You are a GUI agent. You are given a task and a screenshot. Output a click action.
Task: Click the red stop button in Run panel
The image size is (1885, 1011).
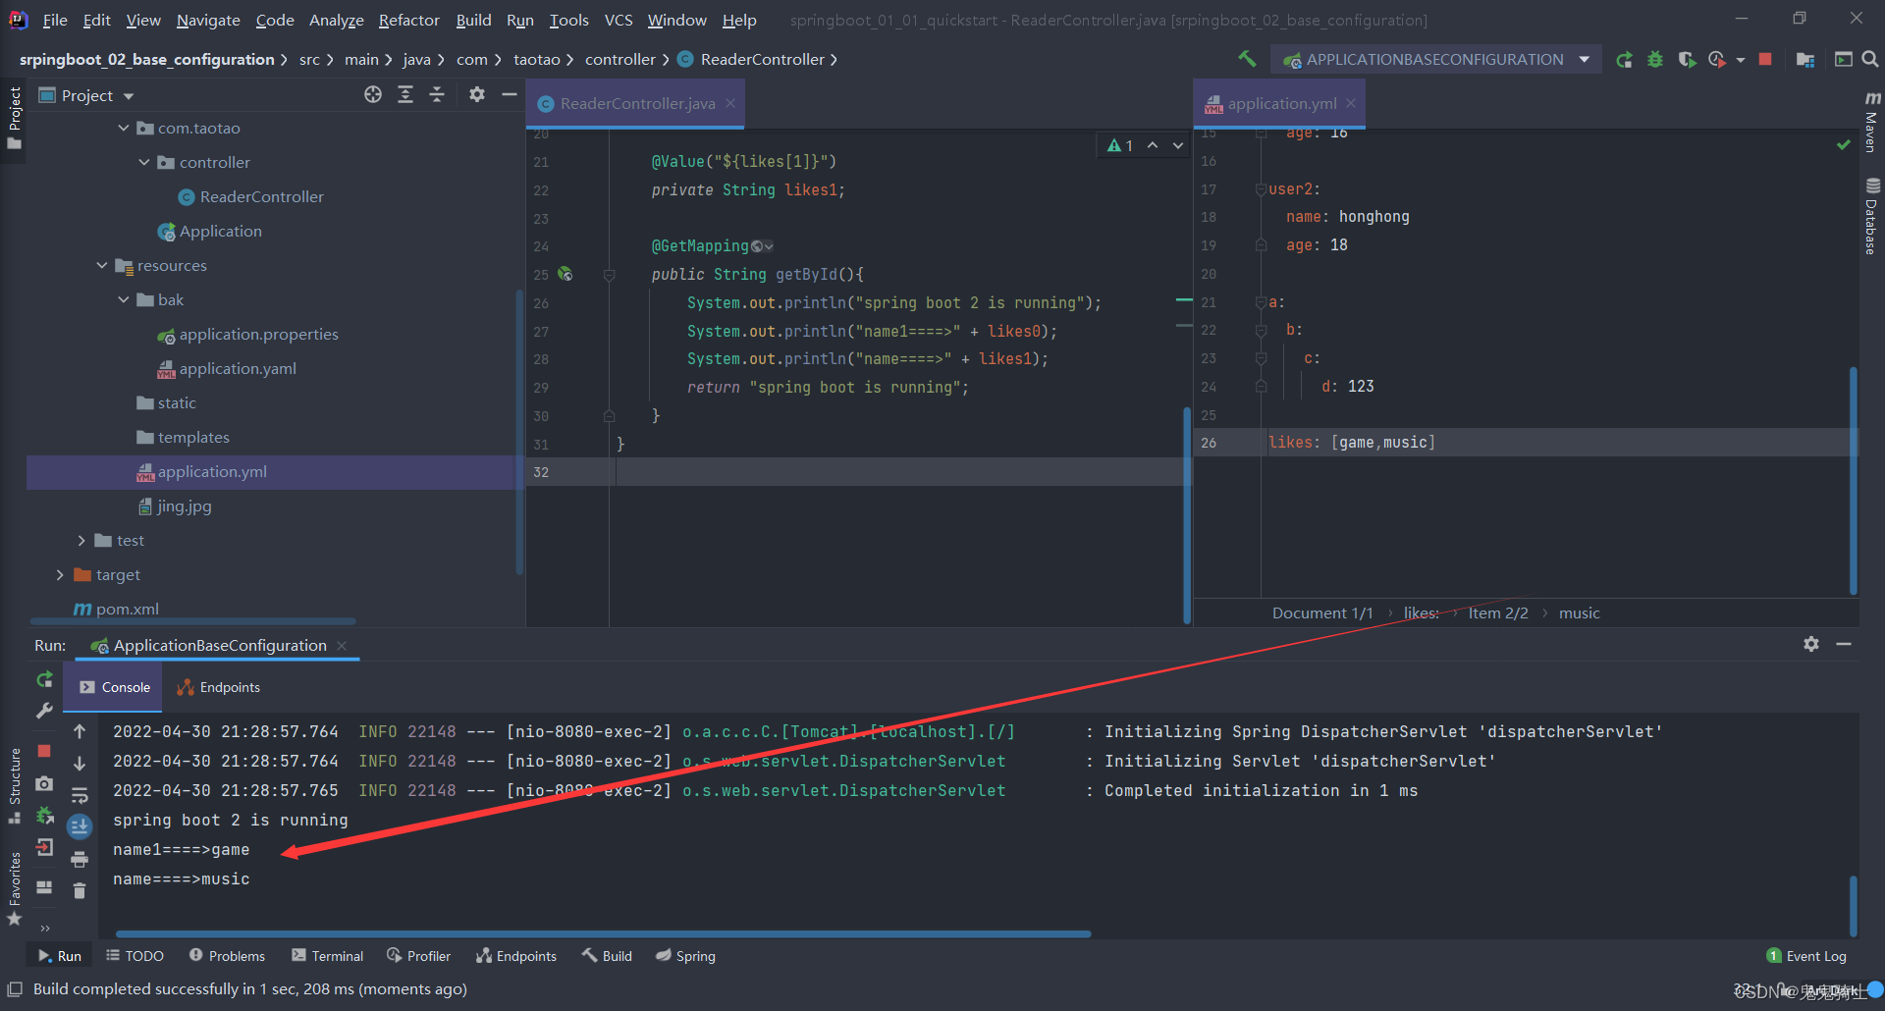coord(44,751)
